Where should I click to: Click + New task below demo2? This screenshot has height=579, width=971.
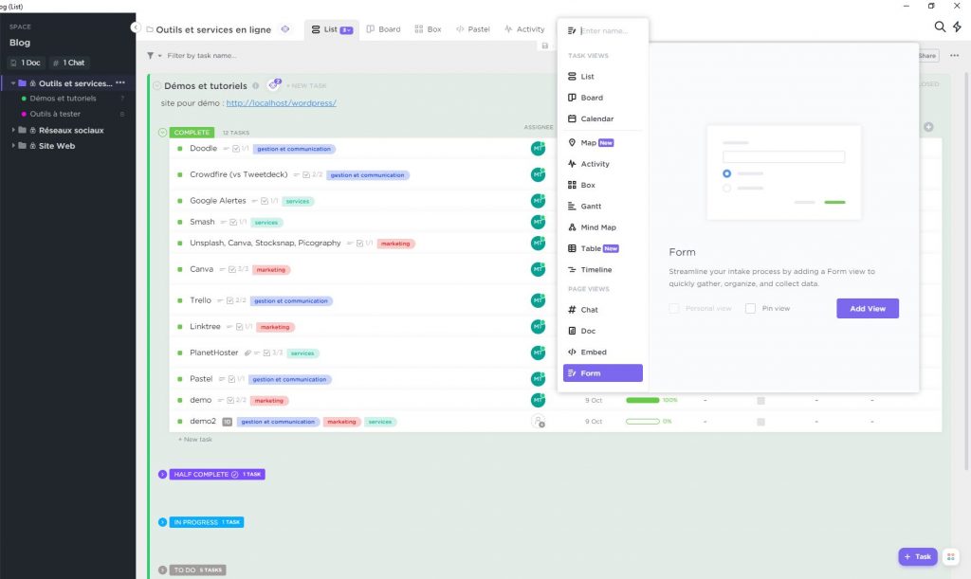195,439
